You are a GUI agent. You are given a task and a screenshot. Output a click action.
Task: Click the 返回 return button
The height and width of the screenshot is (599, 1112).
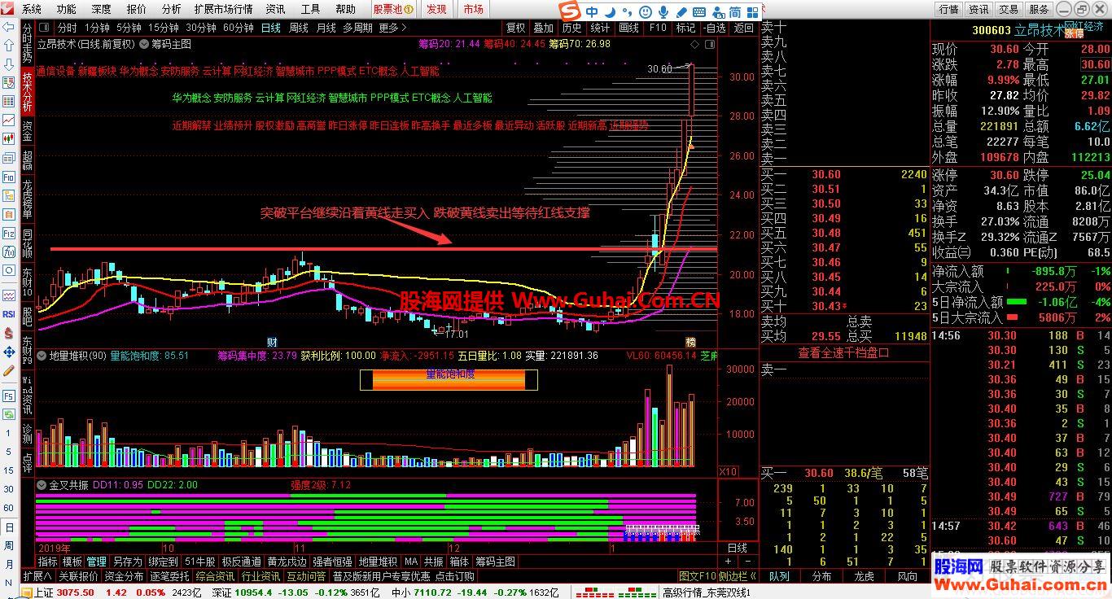tap(743, 28)
